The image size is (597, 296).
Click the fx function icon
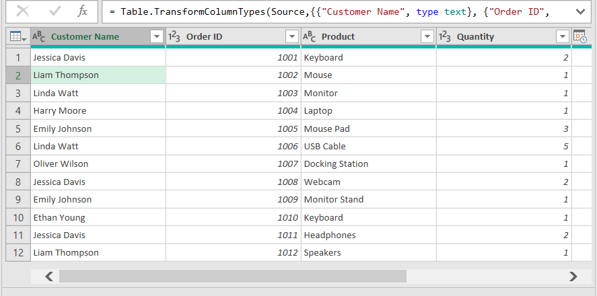tap(82, 11)
